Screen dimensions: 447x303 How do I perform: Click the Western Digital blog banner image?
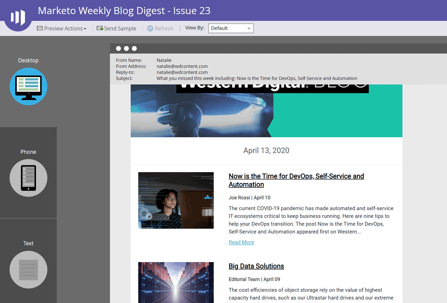(x=267, y=111)
